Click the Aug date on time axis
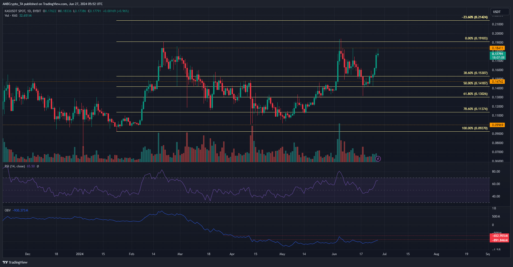The width and height of the screenshot is (513, 267). coord(436,254)
